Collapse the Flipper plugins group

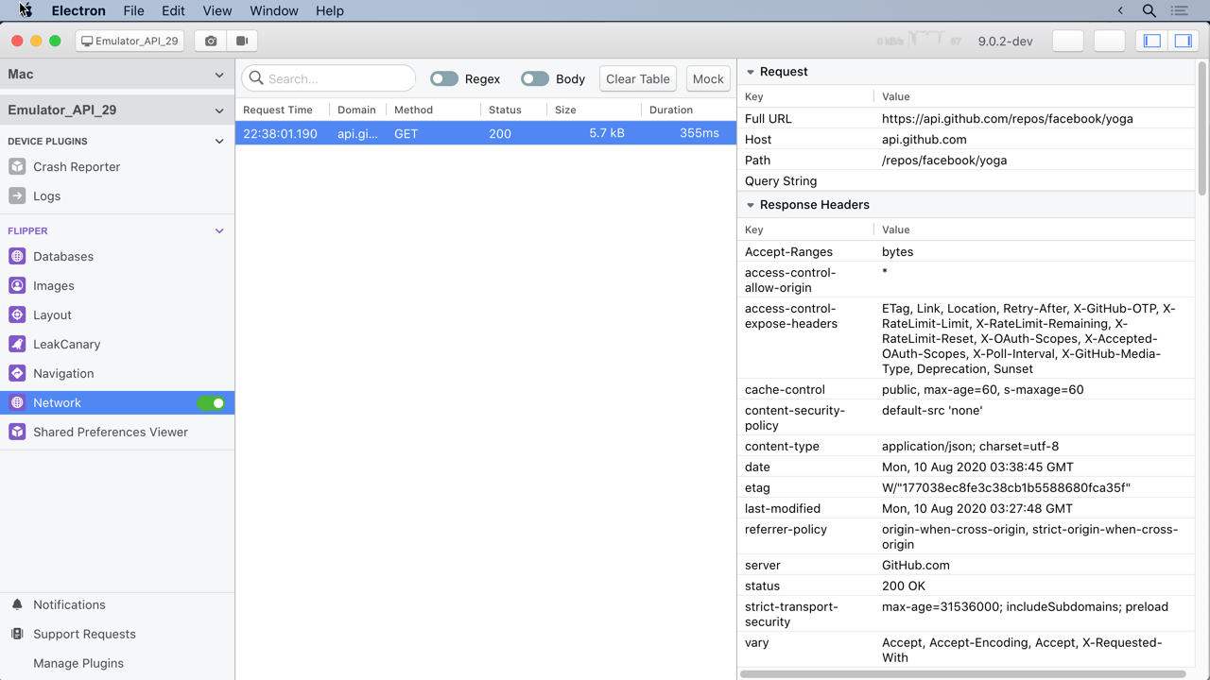click(x=219, y=230)
